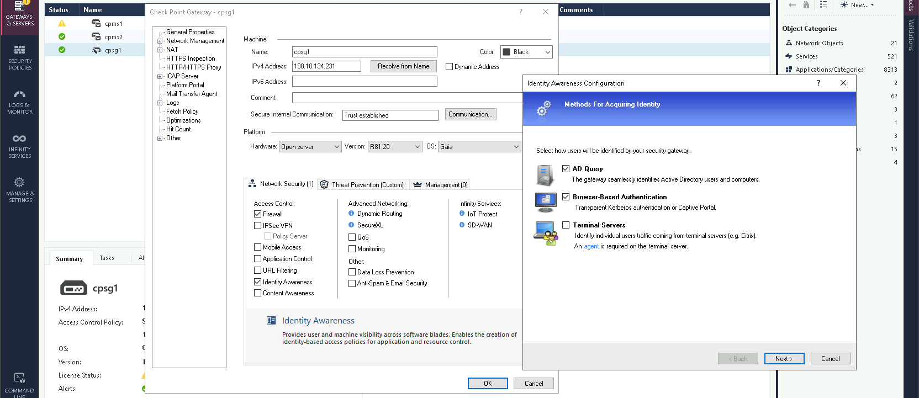Open Gateways & Servers sidebar view
This screenshot has width=919, height=398.
pos(19,15)
